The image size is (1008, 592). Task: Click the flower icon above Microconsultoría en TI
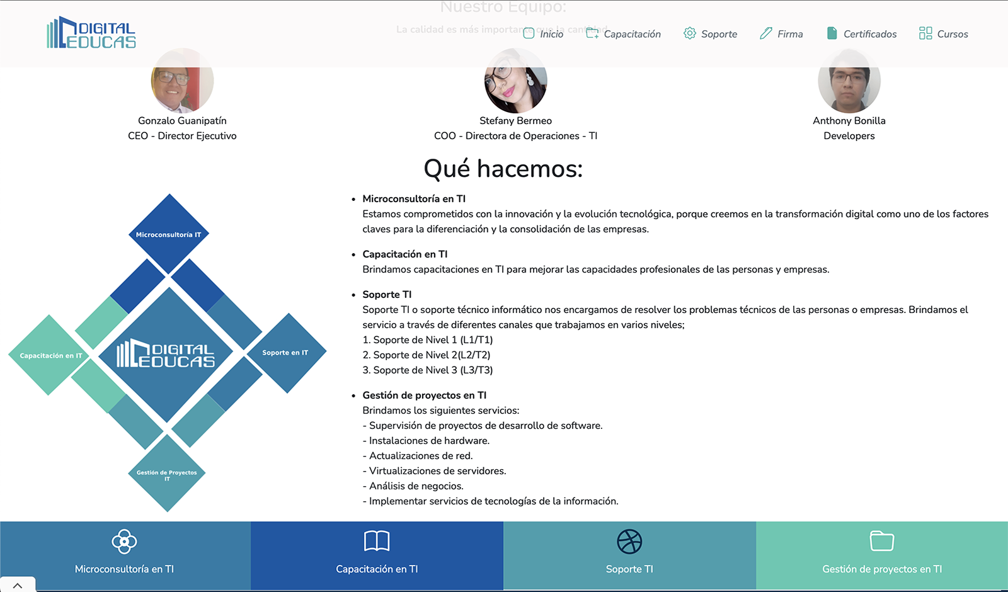click(x=124, y=541)
